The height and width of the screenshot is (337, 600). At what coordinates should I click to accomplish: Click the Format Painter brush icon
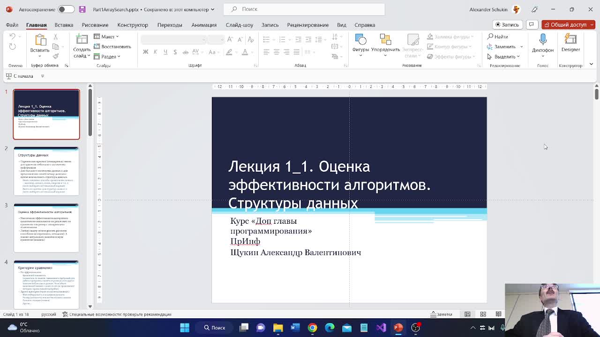pyautogui.click(x=56, y=56)
